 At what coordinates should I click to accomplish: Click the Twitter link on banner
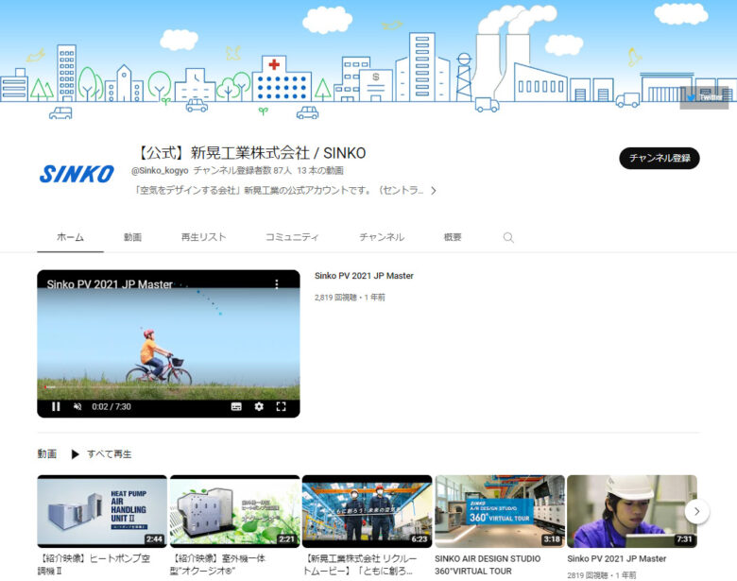coord(704,97)
